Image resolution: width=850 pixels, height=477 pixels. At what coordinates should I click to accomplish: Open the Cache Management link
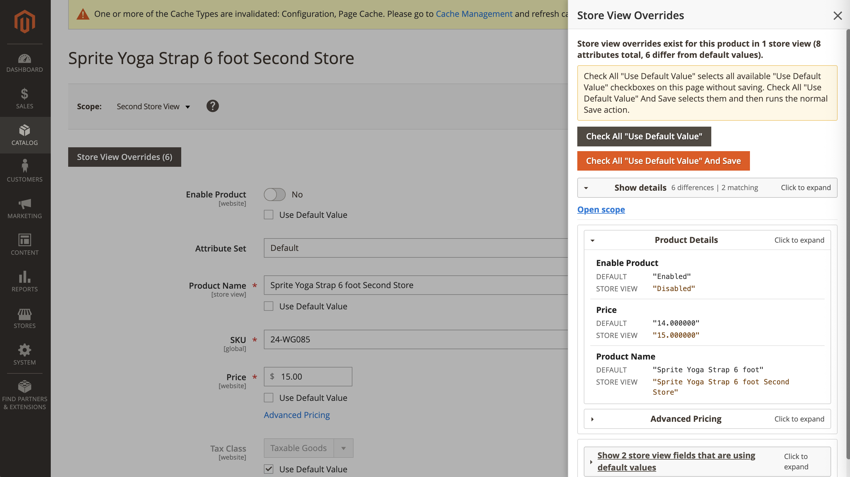tap(474, 14)
